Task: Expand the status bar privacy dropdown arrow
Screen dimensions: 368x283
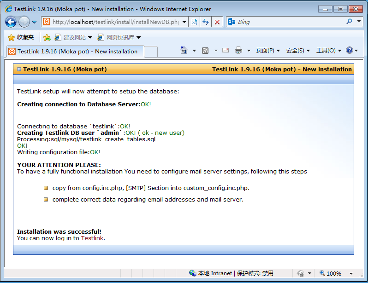Action: [309, 273]
